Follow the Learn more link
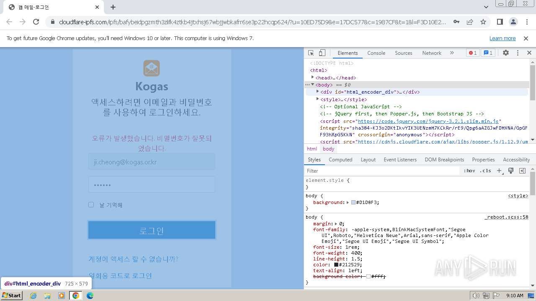This screenshot has width=536, height=301. 502,38
